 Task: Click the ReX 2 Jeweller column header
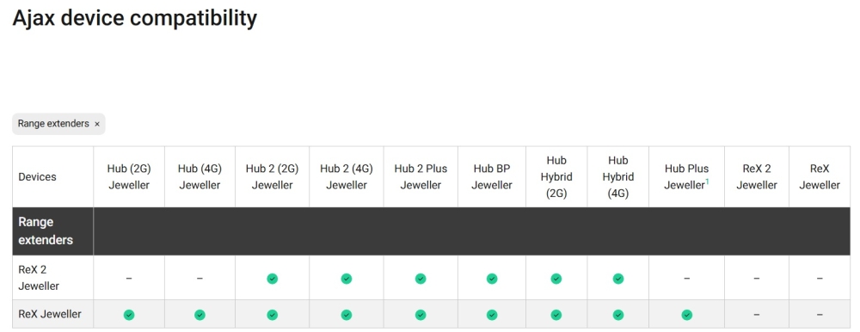756,176
